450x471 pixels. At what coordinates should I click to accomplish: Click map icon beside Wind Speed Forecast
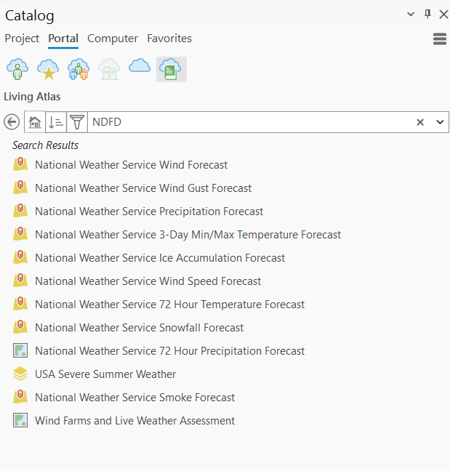(x=20, y=281)
